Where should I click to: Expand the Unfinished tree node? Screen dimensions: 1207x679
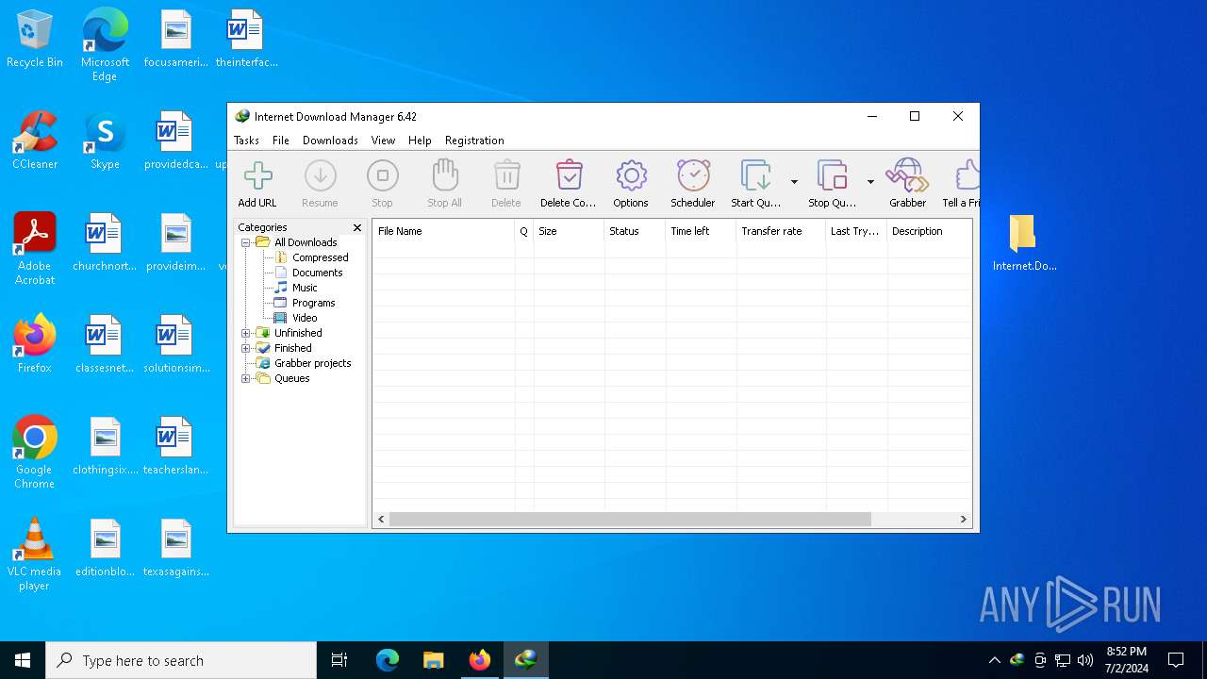(x=246, y=333)
